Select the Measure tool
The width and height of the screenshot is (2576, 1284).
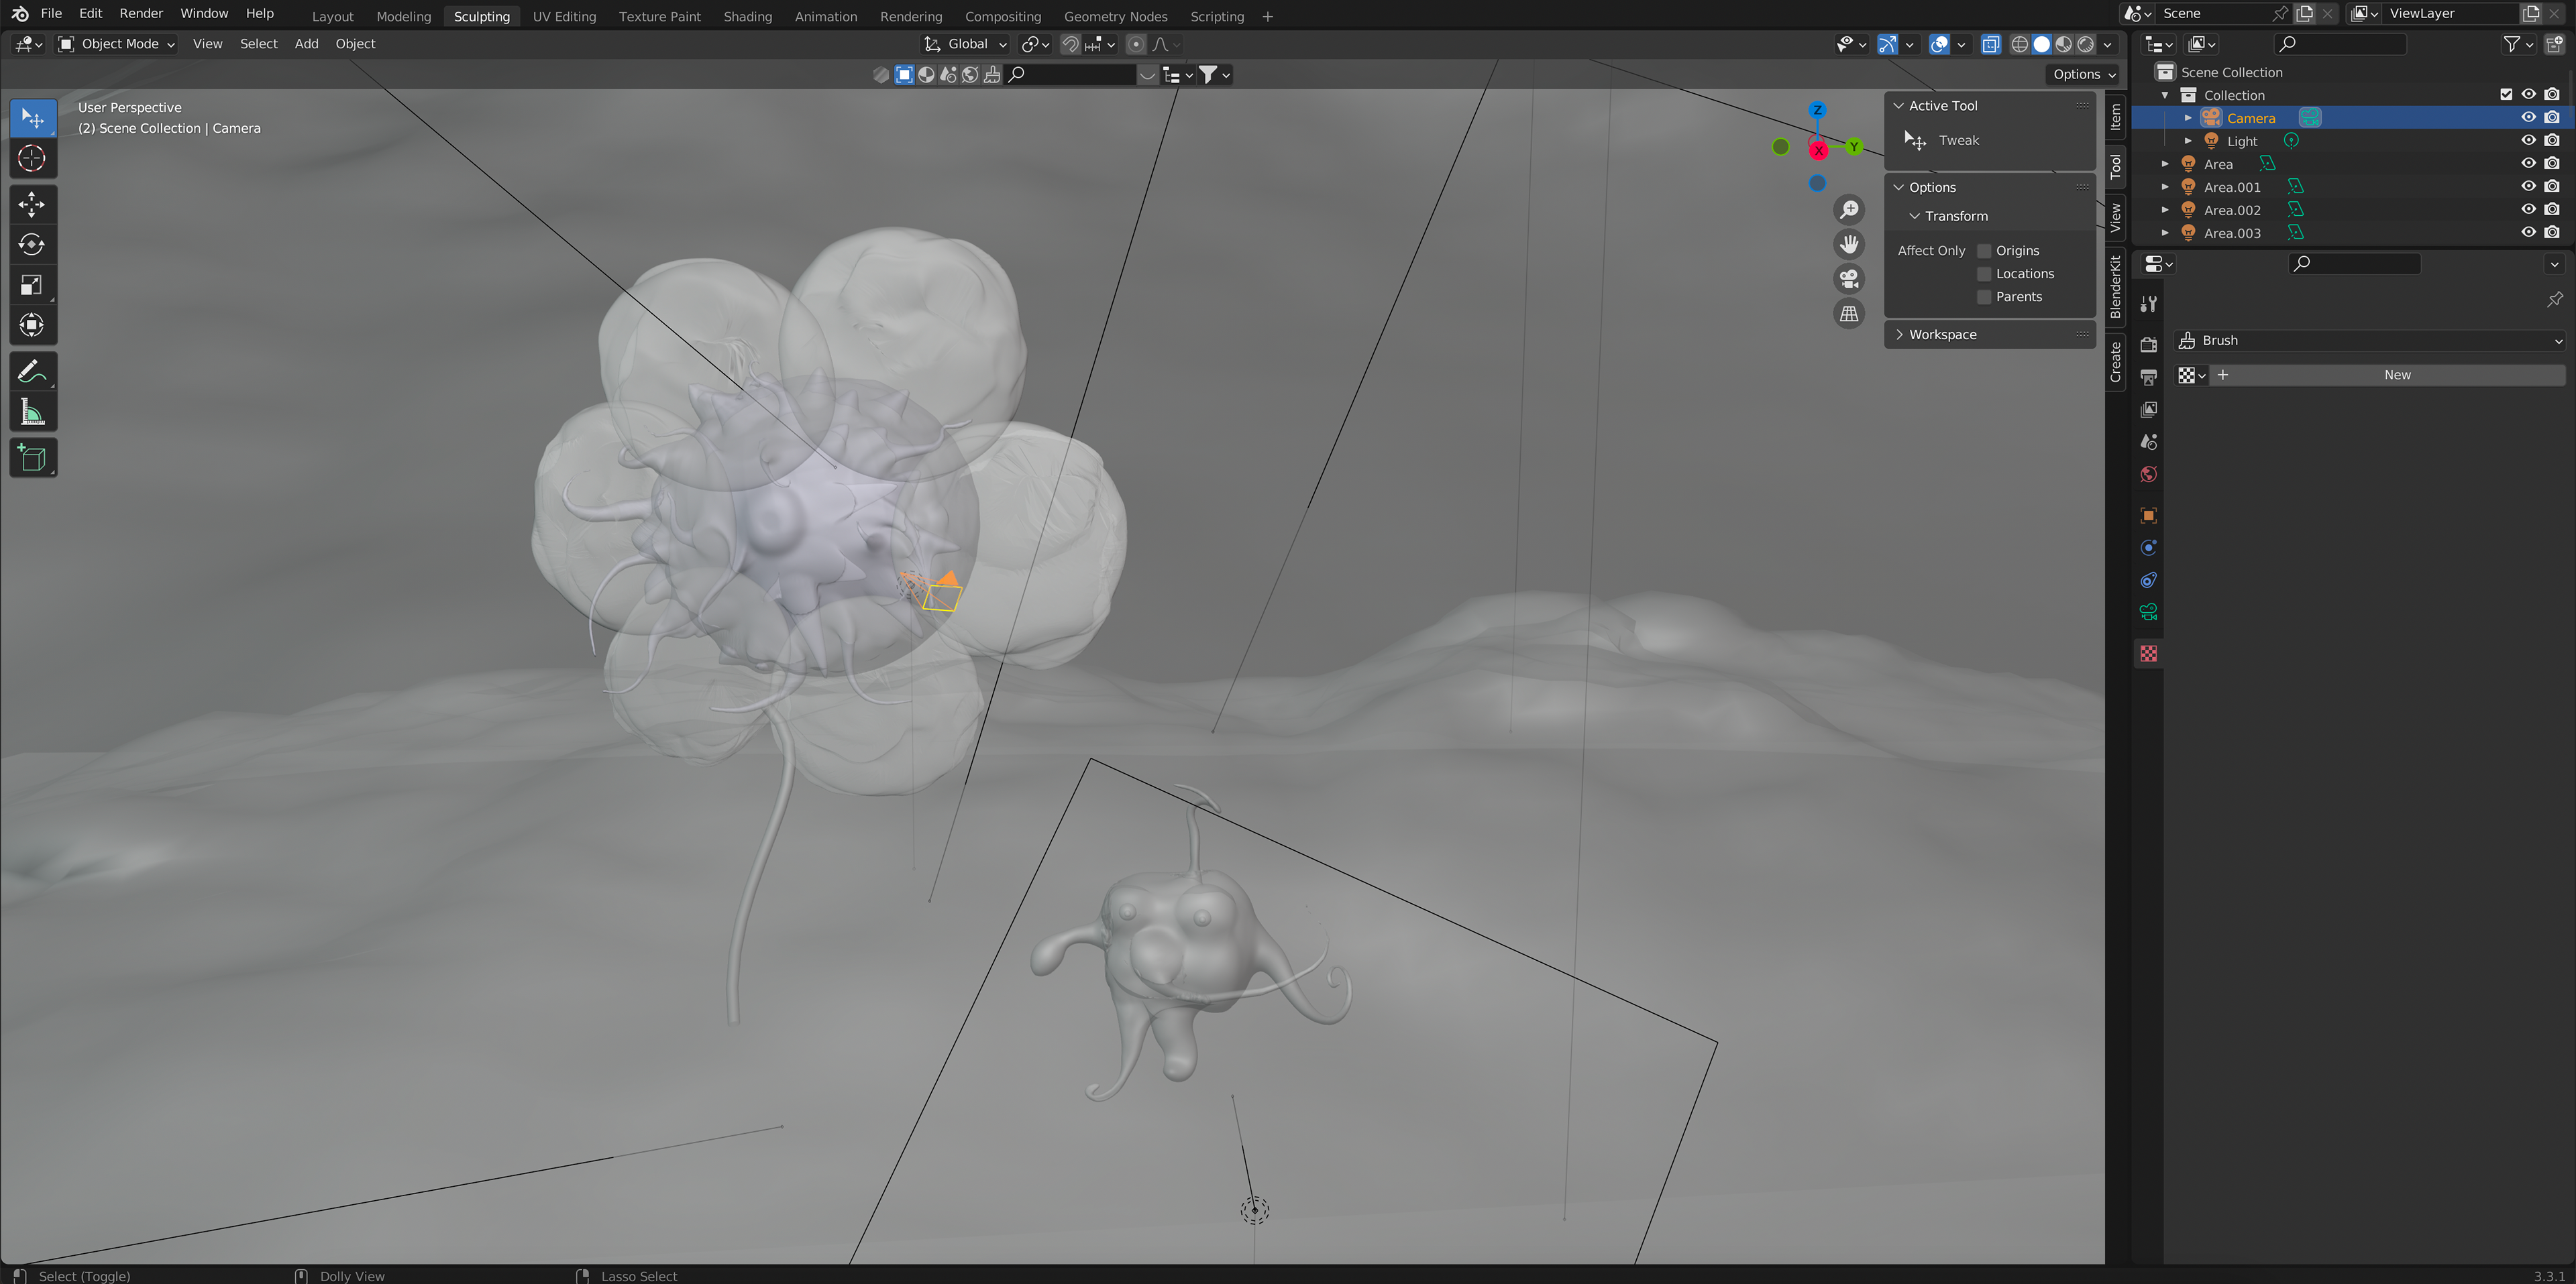pos(32,412)
